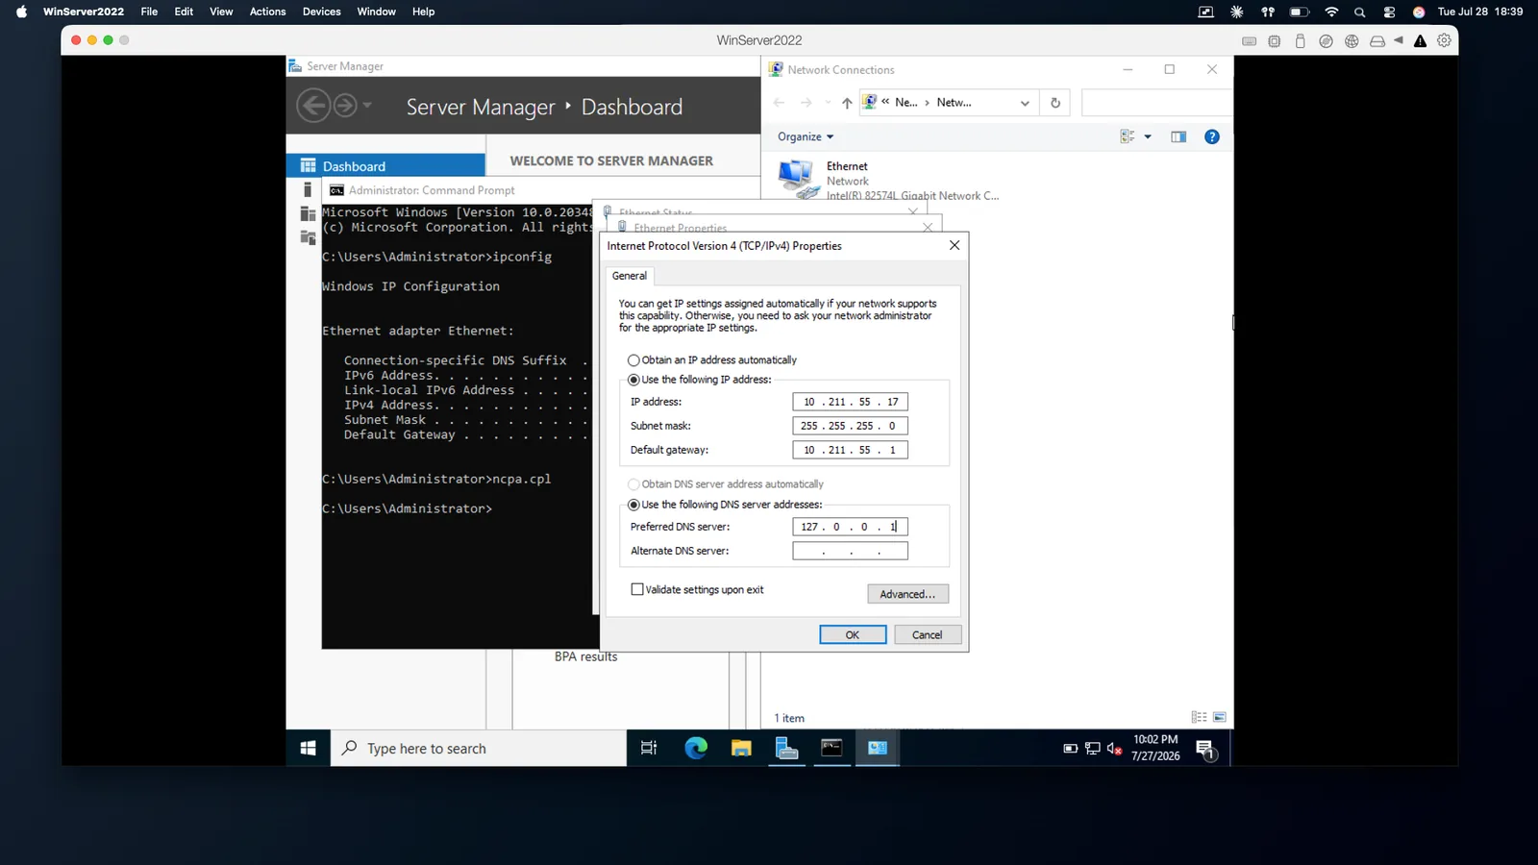Open the Devices menu in macOS menu bar
This screenshot has height=865, width=1538.
click(x=321, y=12)
